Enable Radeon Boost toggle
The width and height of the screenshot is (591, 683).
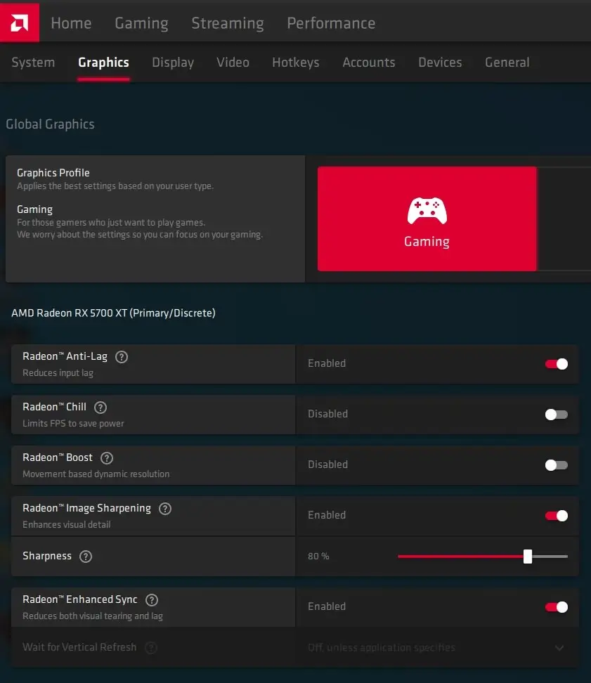[x=556, y=465]
